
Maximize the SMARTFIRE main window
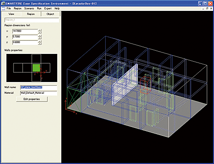pos(205,4)
